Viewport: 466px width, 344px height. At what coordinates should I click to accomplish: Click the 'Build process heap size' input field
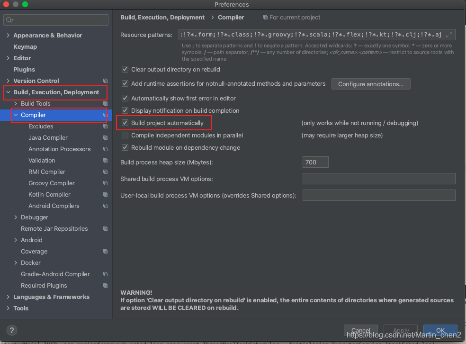[x=315, y=162]
